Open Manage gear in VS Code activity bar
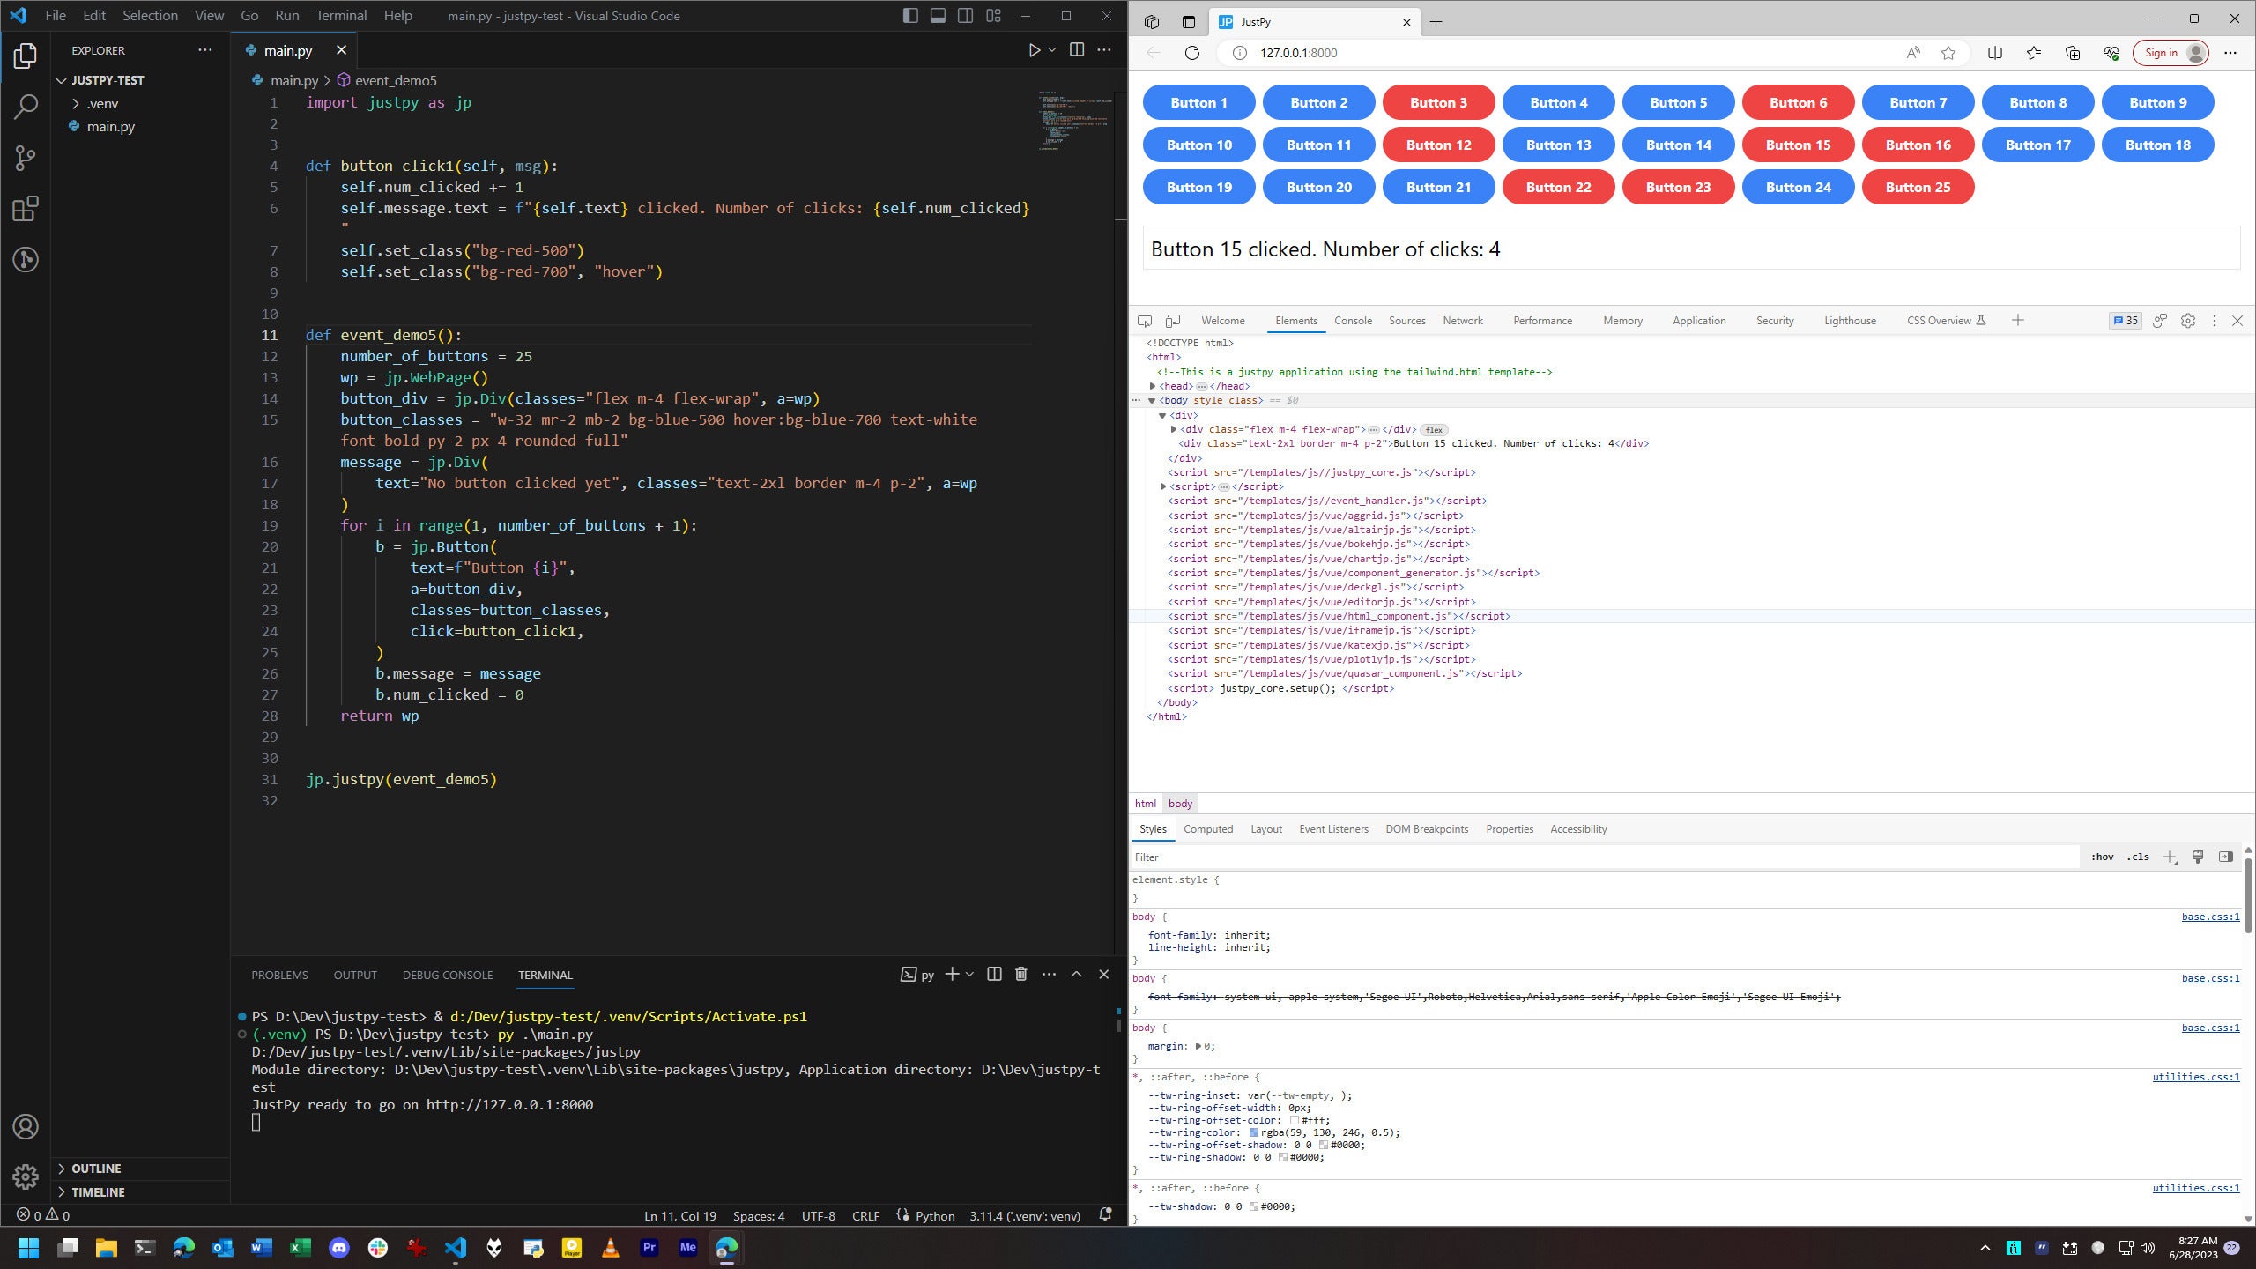 point(26,1176)
